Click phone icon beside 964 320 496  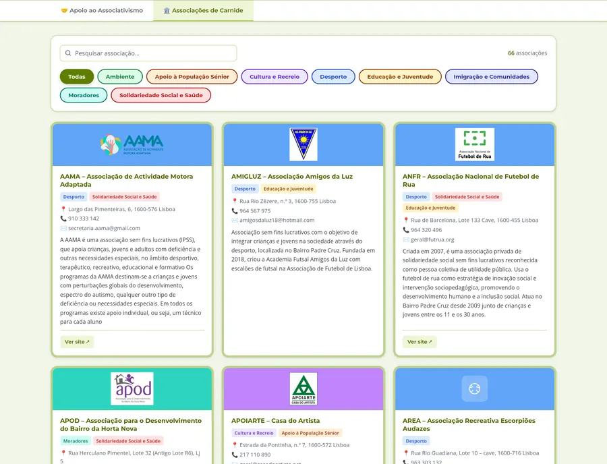coord(406,230)
